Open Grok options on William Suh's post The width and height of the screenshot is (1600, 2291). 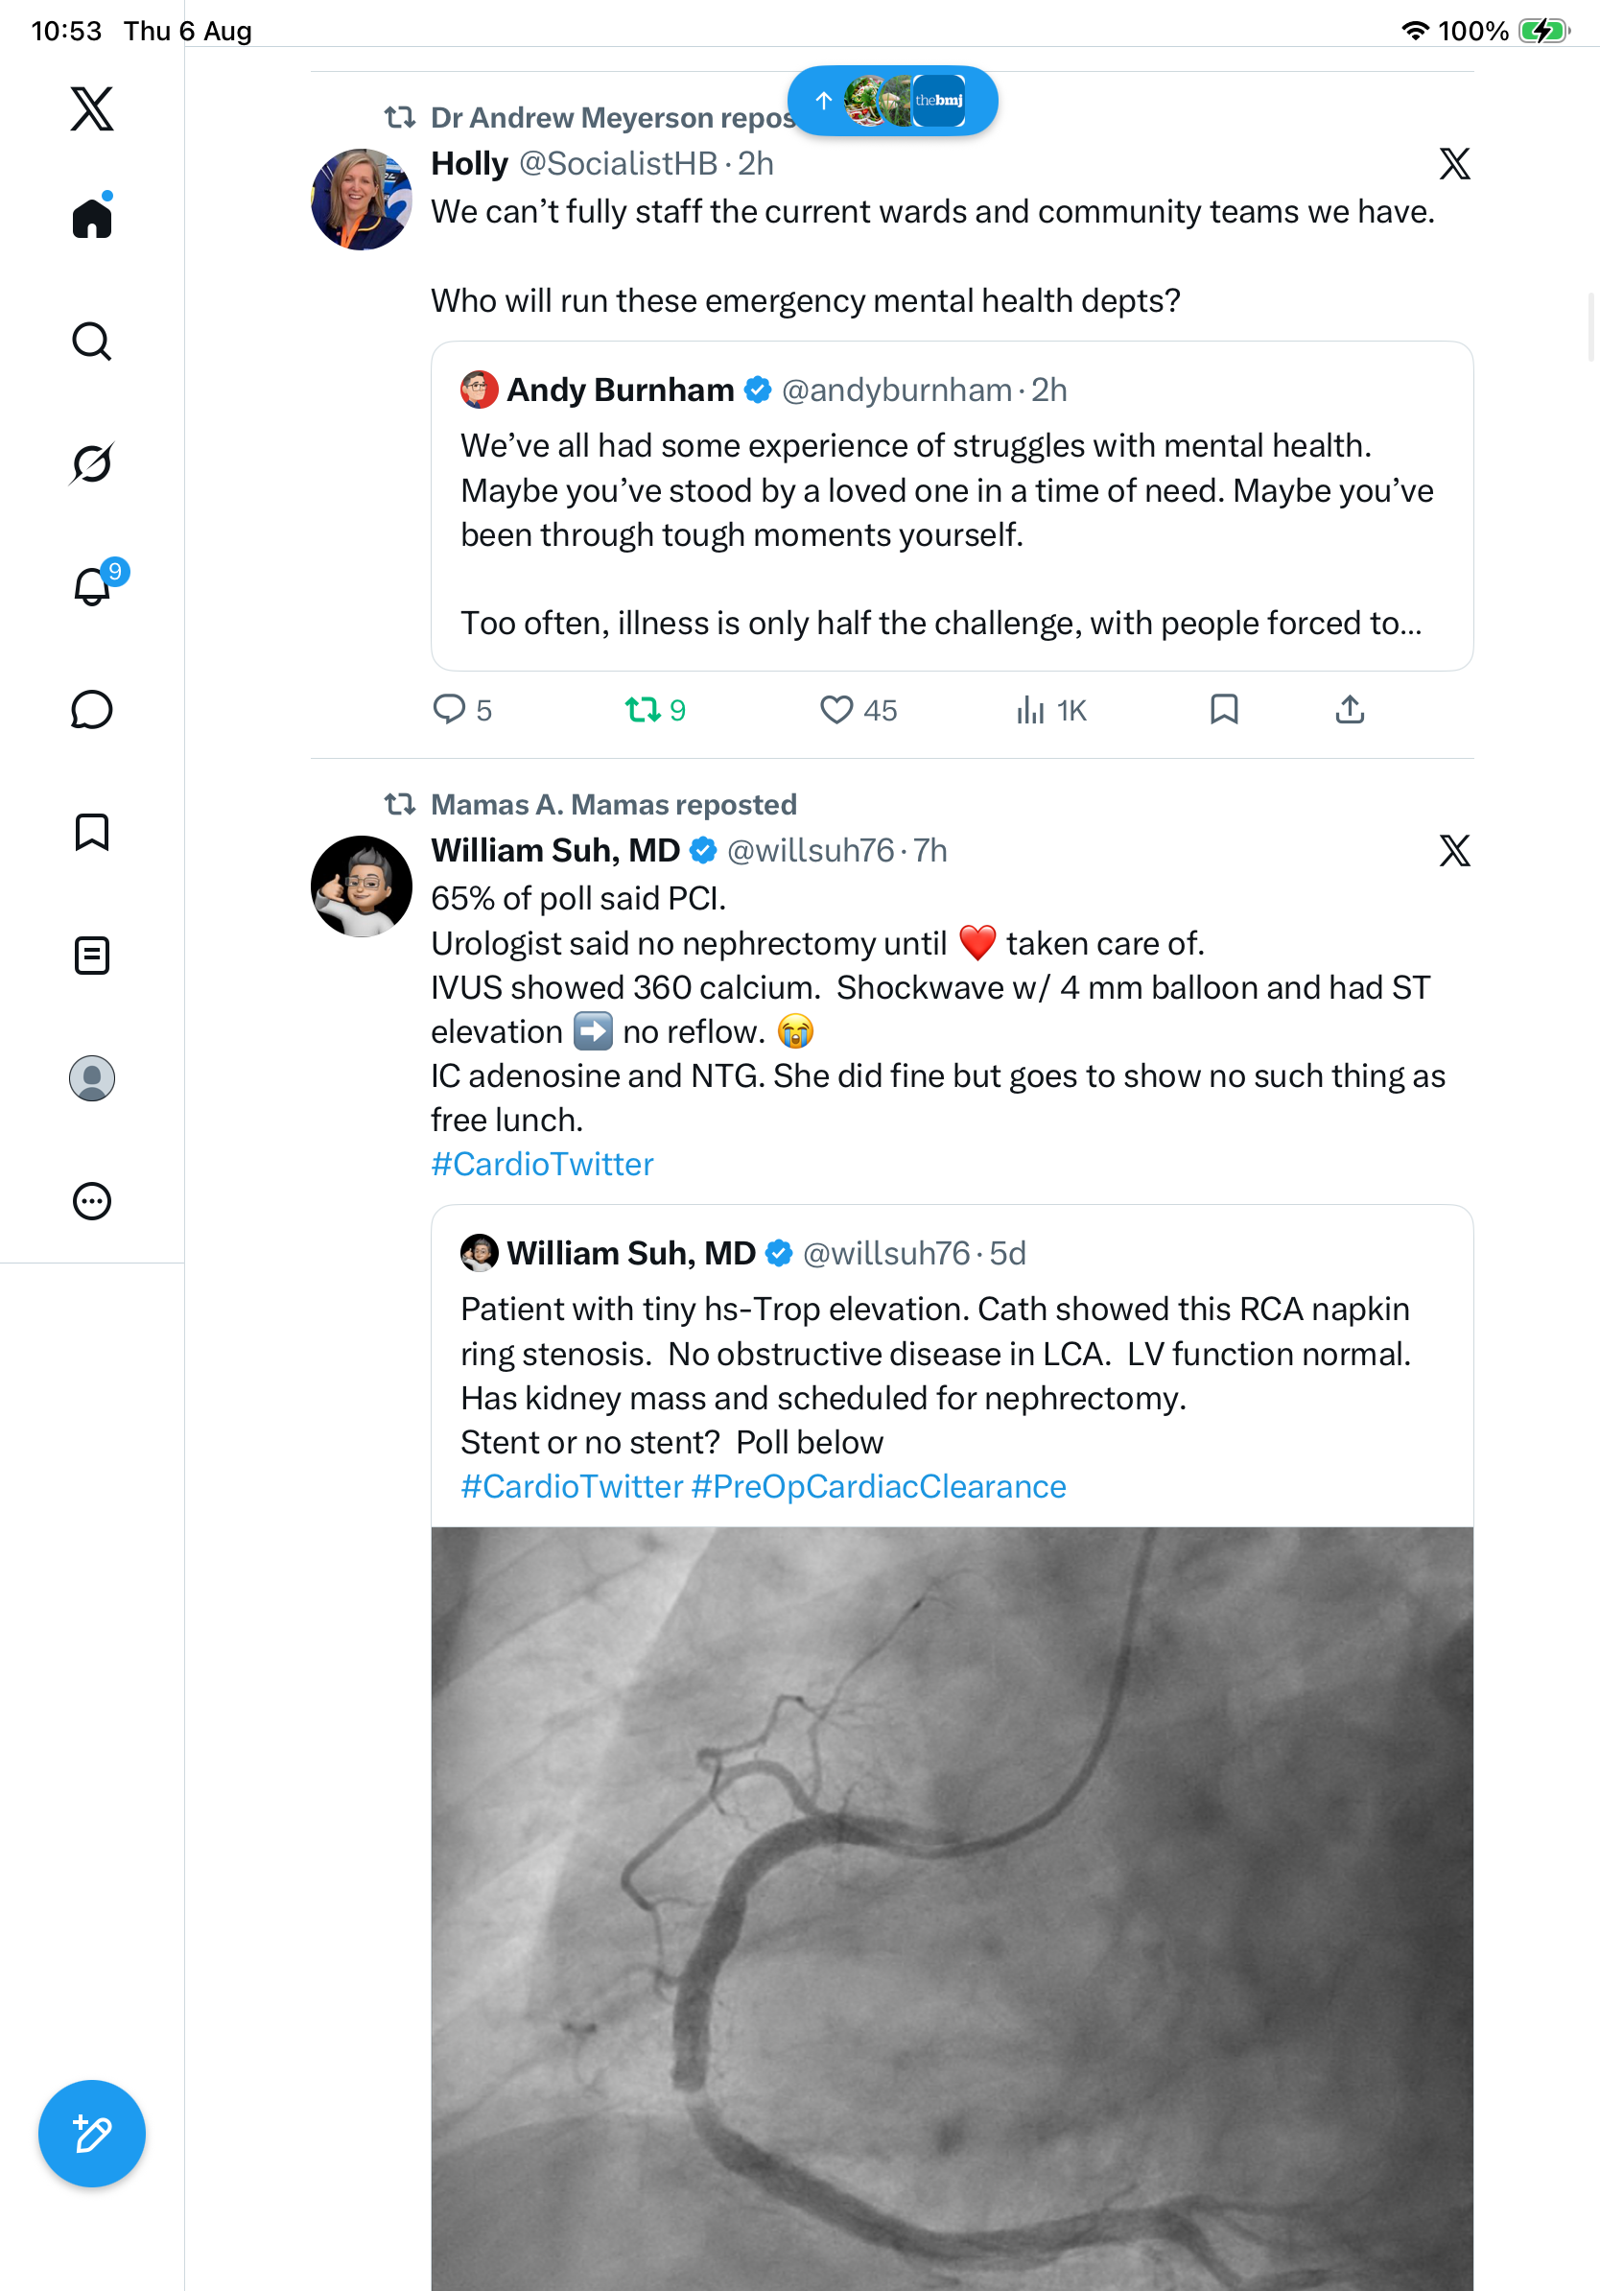pyautogui.click(x=1454, y=850)
